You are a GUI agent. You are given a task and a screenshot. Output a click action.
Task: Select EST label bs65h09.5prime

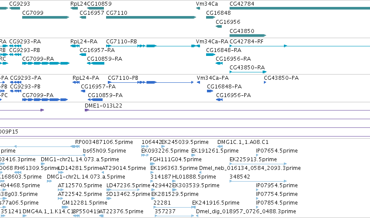click(104, 151)
